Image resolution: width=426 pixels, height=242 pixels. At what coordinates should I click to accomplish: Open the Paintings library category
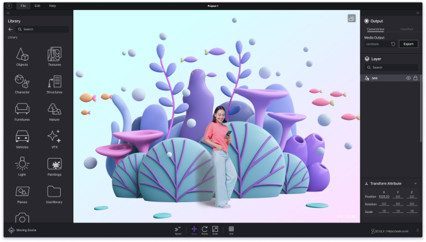54,167
